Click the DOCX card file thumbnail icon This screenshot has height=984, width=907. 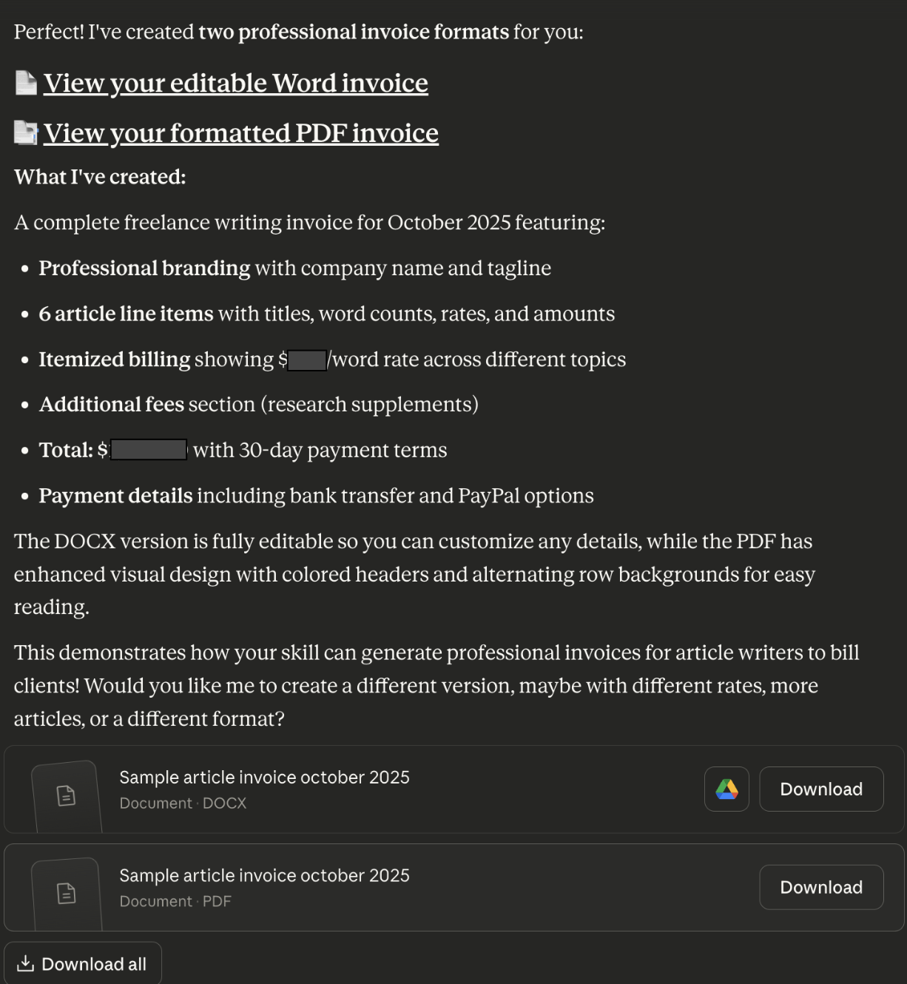[66, 795]
